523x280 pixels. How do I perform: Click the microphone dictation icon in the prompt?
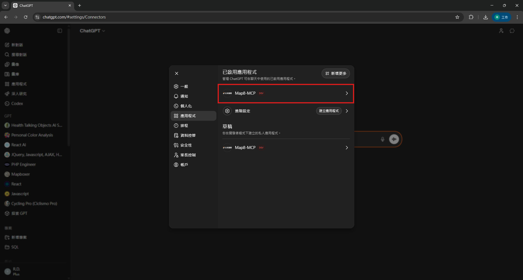383,139
